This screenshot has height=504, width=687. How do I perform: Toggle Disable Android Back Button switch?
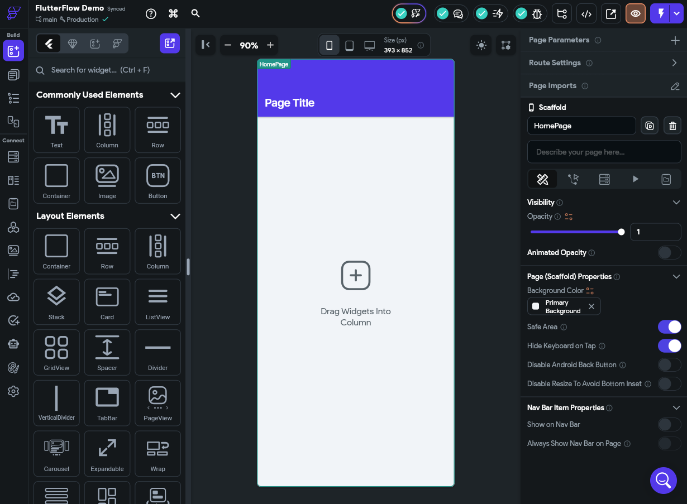669,365
